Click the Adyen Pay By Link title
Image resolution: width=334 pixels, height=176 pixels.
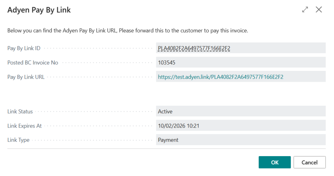[x=39, y=10]
